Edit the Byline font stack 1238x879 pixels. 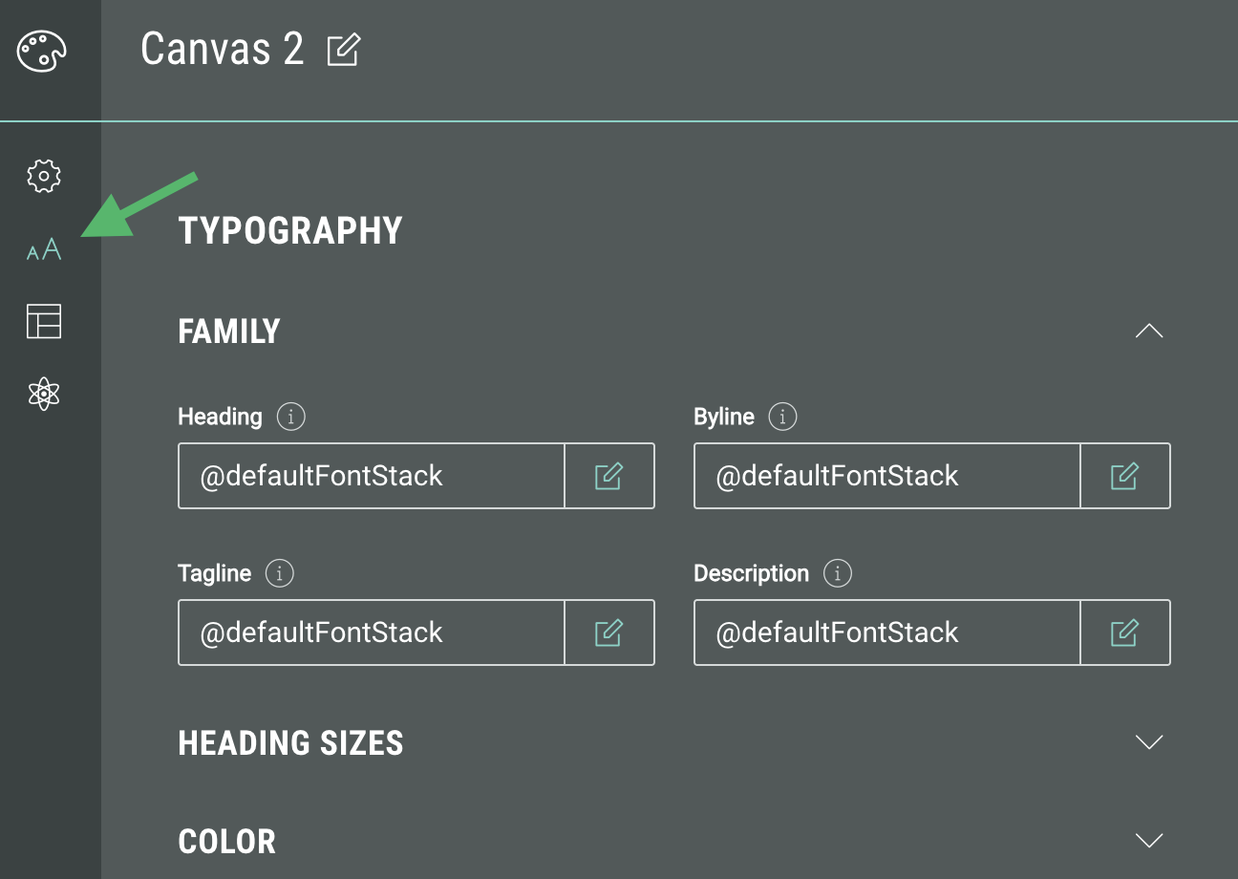coord(1124,476)
